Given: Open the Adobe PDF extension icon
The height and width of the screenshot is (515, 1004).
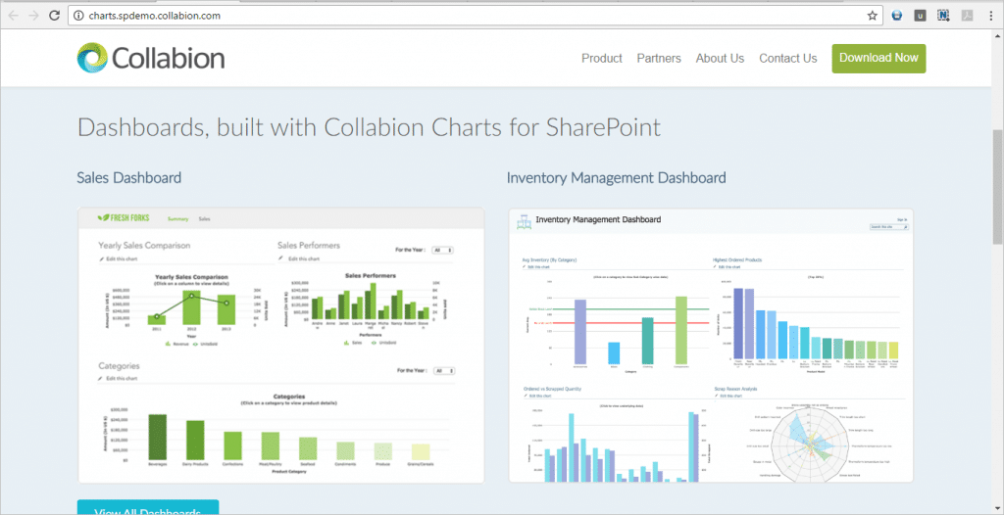Looking at the screenshot, I should (x=969, y=16).
